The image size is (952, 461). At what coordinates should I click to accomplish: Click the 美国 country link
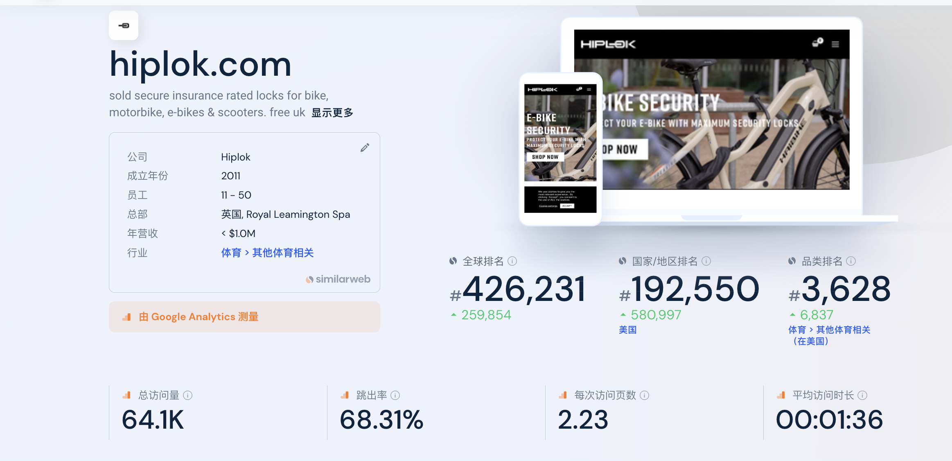627,330
